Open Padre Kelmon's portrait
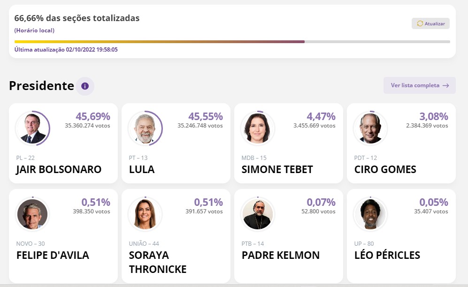 (258, 214)
